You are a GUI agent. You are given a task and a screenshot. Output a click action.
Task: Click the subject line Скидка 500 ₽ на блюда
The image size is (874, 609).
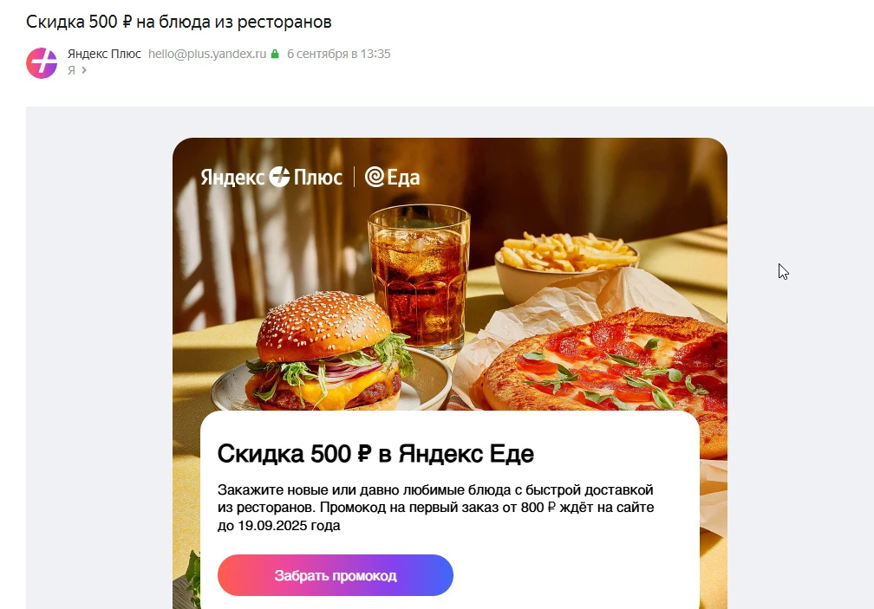[x=179, y=22]
